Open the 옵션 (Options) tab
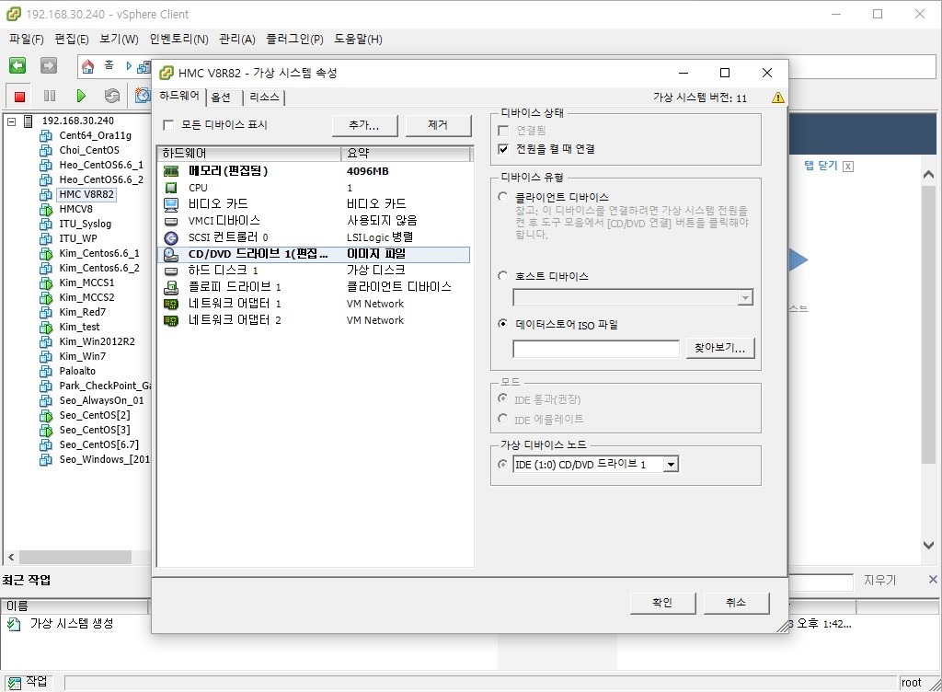Viewport: 942px width, 692px height. point(221,98)
